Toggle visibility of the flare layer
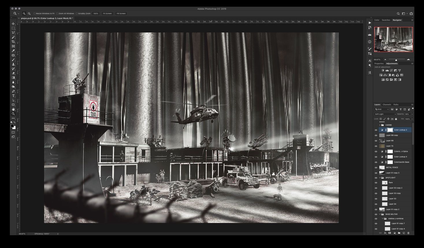This screenshot has height=248, width=424. click(x=376, y=183)
